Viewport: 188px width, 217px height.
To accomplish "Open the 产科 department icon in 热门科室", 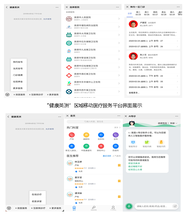I will (x=72, y=135).
